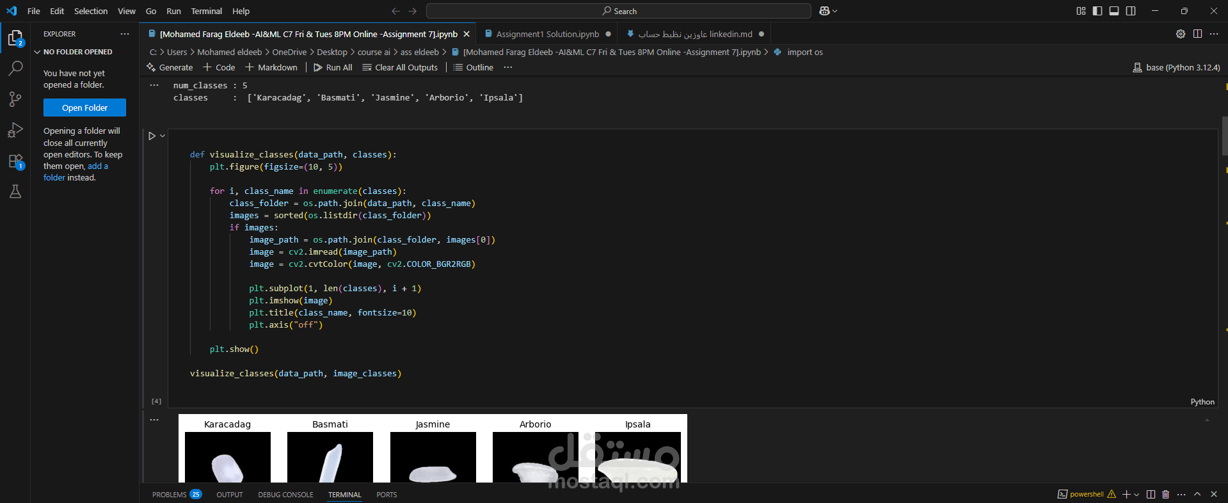Viewport: 1228px width, 503px height.
Task: Click the Basmati rice image output
Action: 330,457
